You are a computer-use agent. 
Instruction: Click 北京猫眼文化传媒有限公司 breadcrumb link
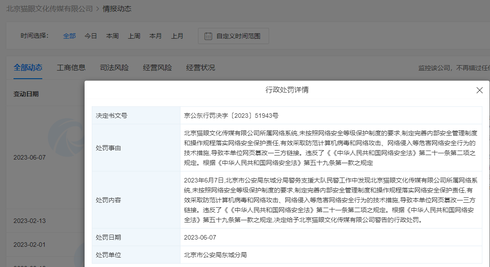point(49,9)
